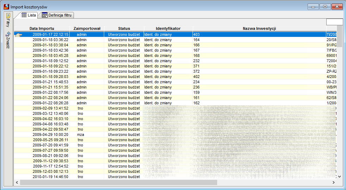
Task: Sort by Zaimportował column header
Action: 87,28
